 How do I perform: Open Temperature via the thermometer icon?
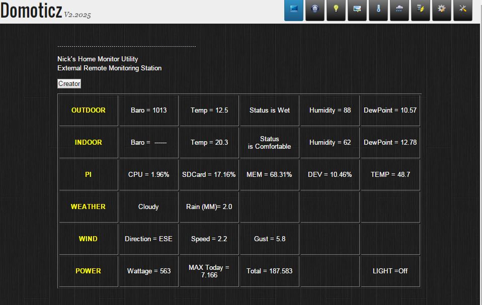(378, 10)
